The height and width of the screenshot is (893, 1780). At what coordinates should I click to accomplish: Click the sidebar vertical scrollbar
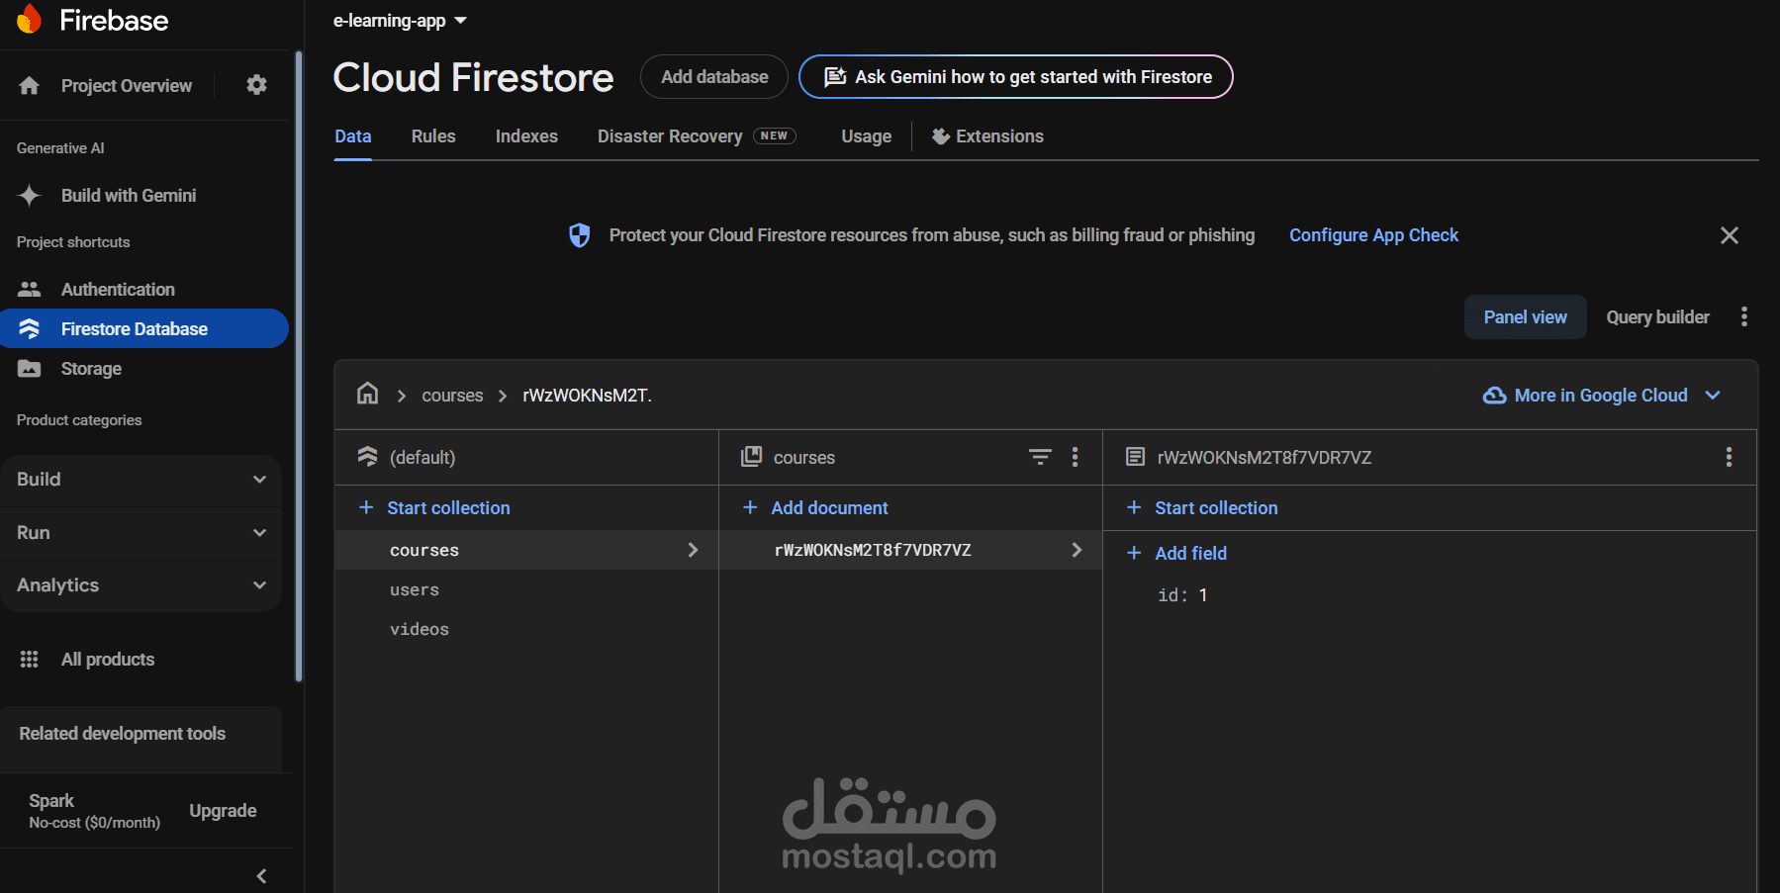pyautogui.click(x=299, y=366)
